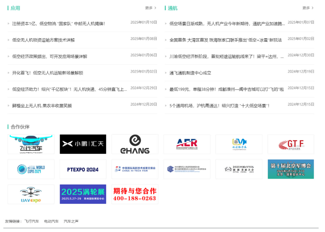Expand 更多 in the 应用 section
Image resolution: width=325 pixels, height=232 pixels.
[150, 8]
